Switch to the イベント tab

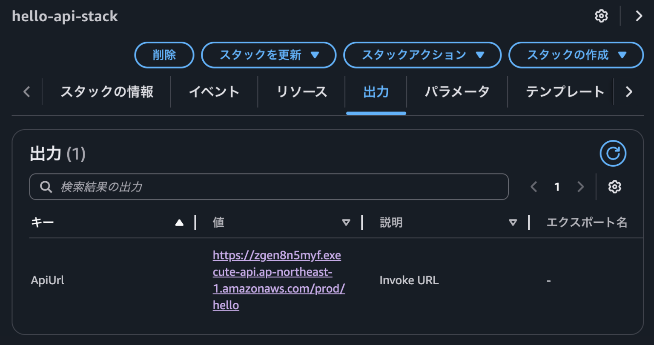tap(214, 91)
